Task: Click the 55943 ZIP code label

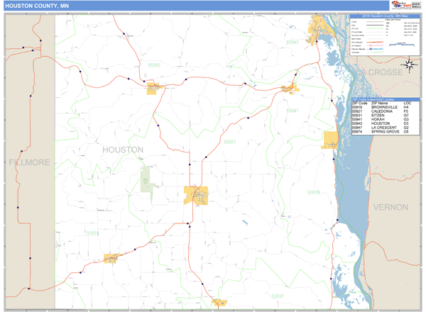Action: click(x=154, y=65)
